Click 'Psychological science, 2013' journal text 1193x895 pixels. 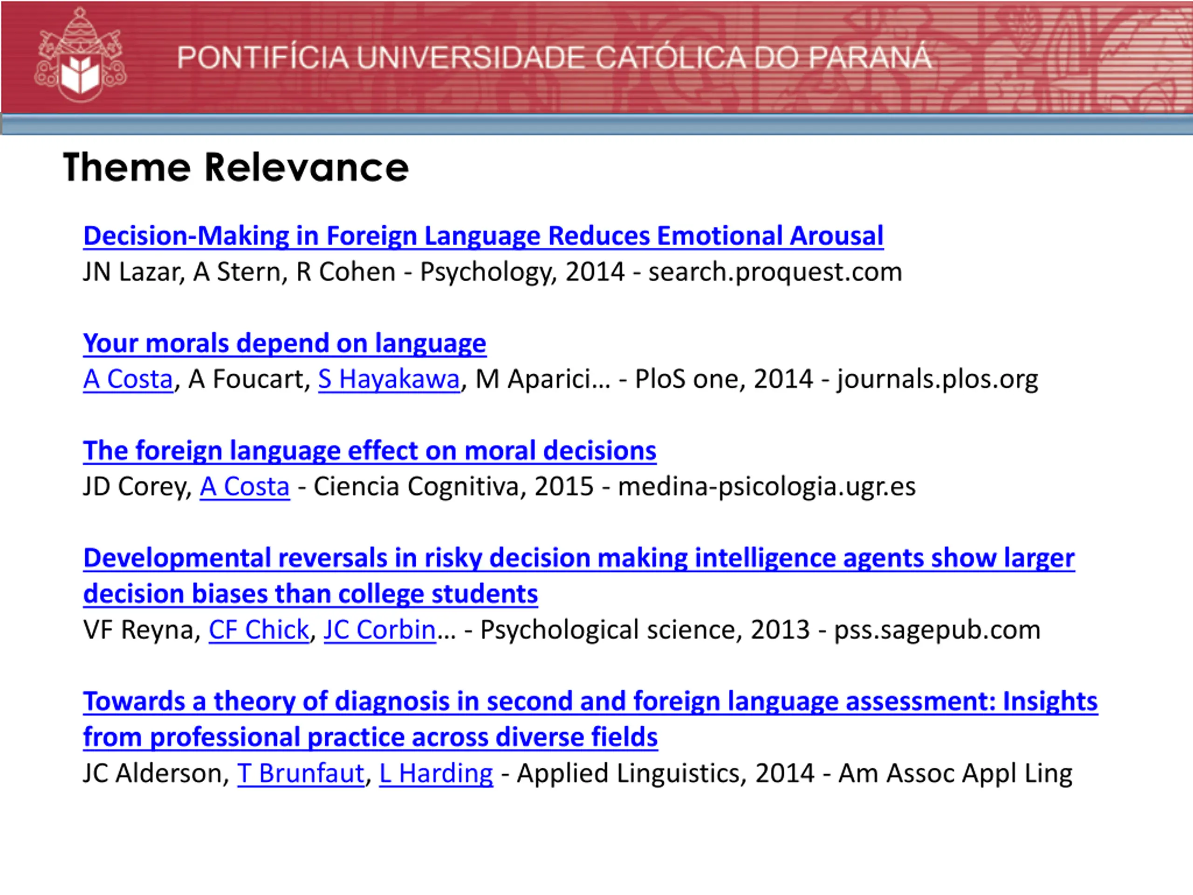coord(645,630)
